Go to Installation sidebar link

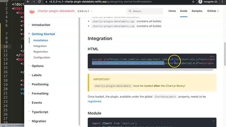pyautogui.click(x=41, y=40)
